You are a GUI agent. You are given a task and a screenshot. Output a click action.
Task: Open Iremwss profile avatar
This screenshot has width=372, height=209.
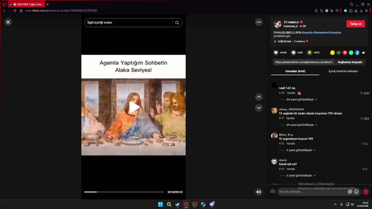click(x=278, y=24)
